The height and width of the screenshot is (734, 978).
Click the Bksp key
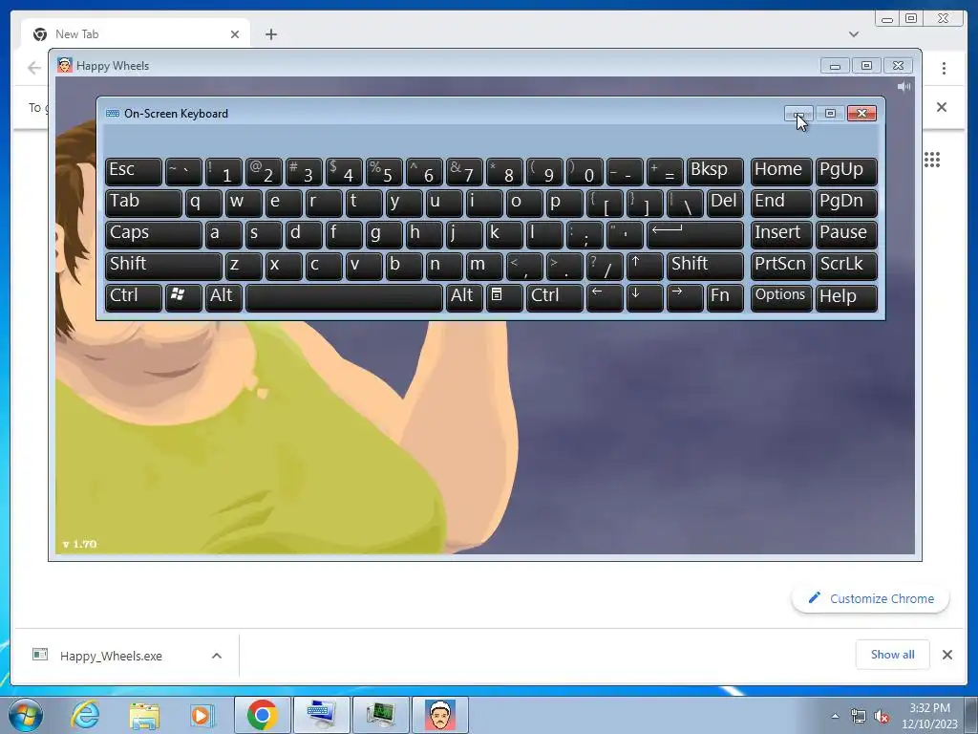coord(714,172)
